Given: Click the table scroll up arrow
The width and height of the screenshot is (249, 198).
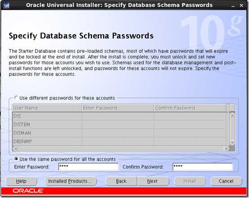Looking at the screenshot, I should tap(232, 115).
